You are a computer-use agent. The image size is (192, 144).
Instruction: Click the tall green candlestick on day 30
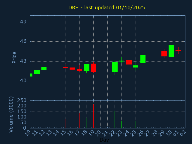171,51
